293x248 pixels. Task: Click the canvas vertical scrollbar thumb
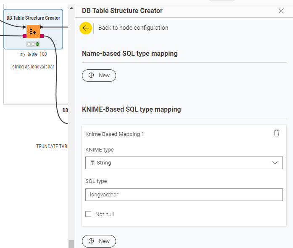click(x=71, y=243)
